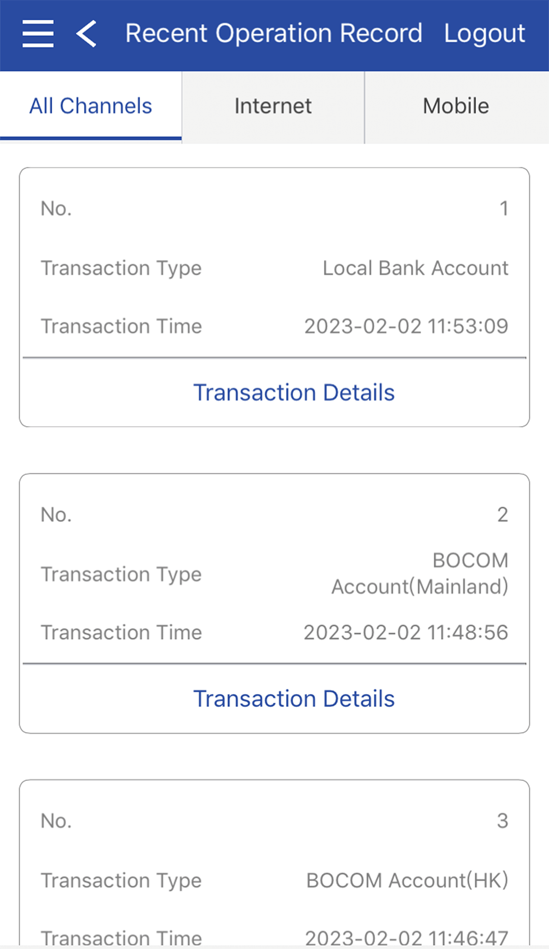Tap record number 1 value
This screenshot has width=549, height=949.
503,209
